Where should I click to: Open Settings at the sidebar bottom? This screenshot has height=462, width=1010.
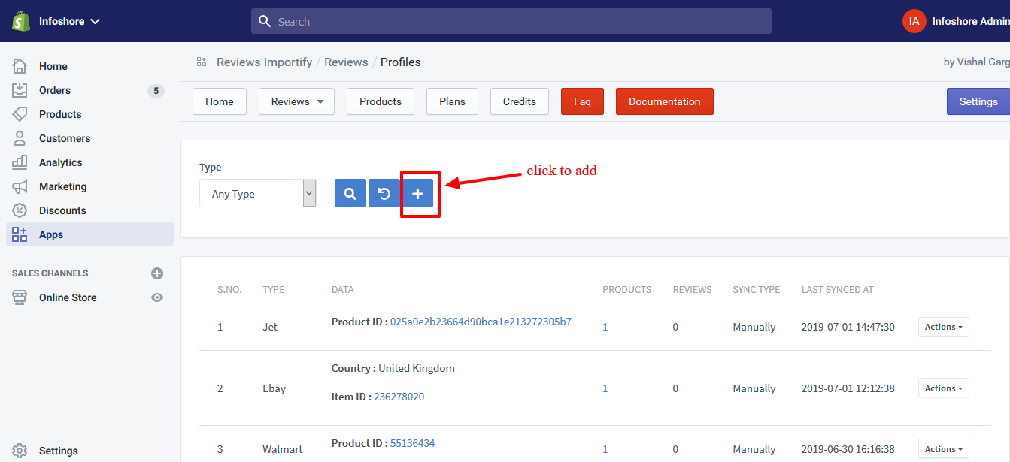tap(59, 451)
